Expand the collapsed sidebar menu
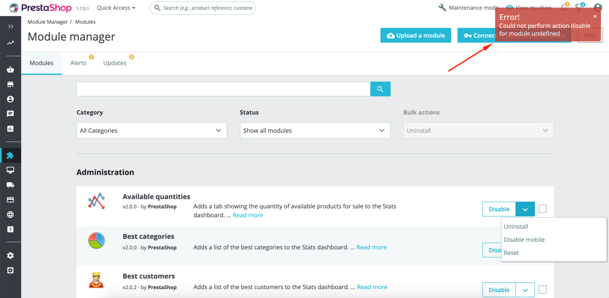Viewport: 609px width, 298px height. click(10, 26)
